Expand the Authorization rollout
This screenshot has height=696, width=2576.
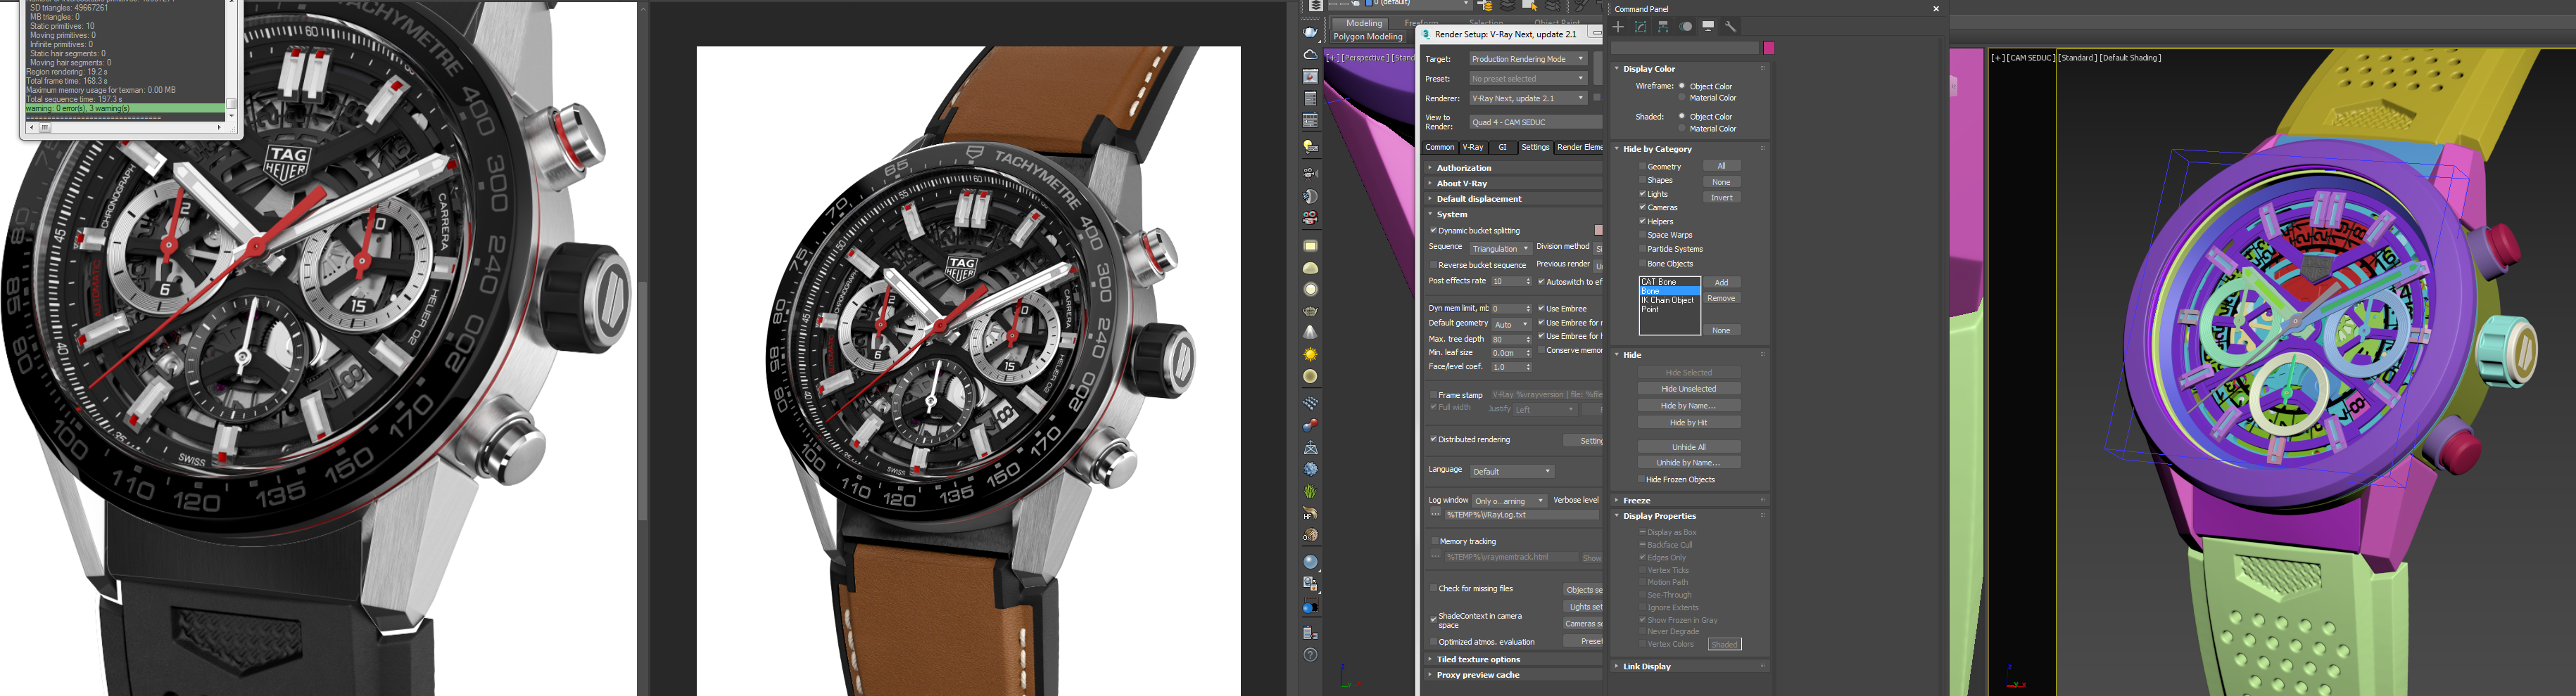click(x=1464, y=168)
